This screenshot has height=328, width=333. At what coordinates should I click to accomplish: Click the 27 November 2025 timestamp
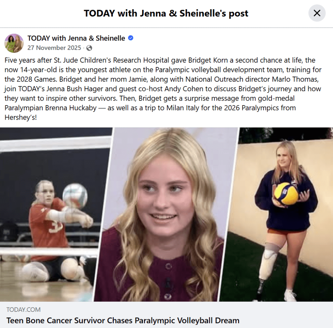(x=54, y=48)
